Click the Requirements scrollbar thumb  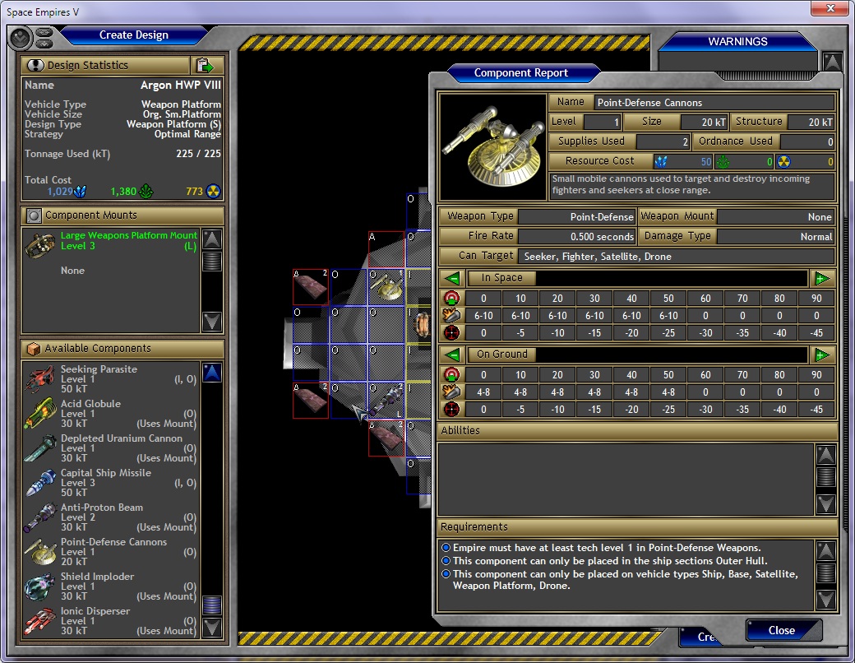(825, 573)
